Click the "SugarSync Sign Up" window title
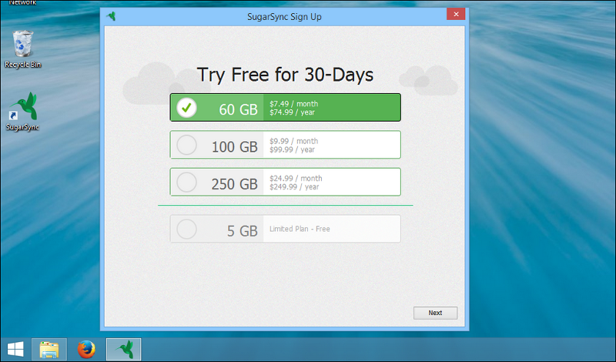The image size is (616, 362). pos(284,17)
